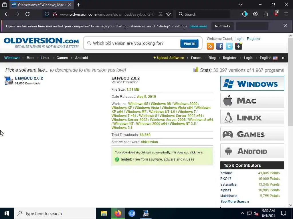Open the Learn more link
Screen dimensions: 293x219
(198, 26)
